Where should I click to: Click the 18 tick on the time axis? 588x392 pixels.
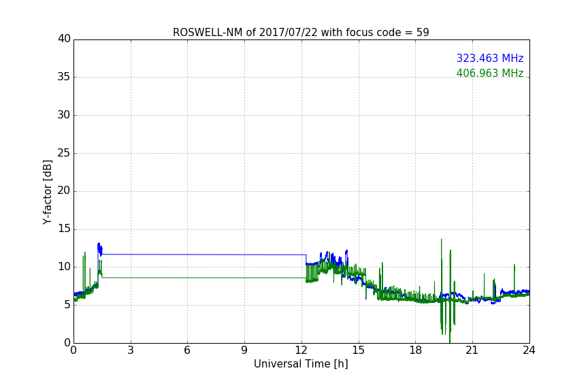click(x=416, y=350)
